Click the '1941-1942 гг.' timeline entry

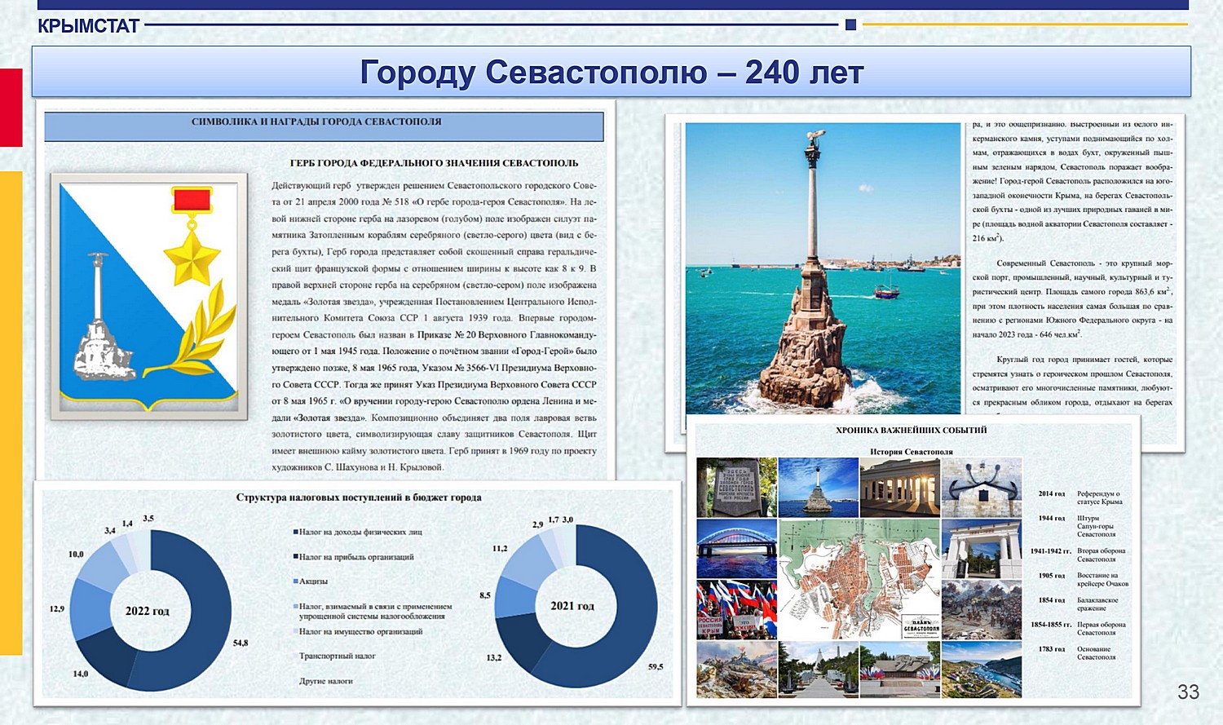[x=1051, y=551]
